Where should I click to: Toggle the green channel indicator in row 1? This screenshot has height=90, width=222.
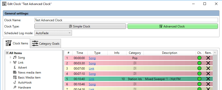pyautogui.click(x=199, y=58)
